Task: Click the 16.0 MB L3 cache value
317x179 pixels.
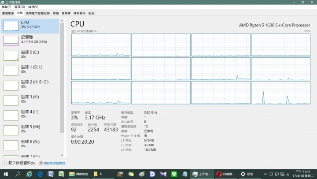Action: click(150, 150)
